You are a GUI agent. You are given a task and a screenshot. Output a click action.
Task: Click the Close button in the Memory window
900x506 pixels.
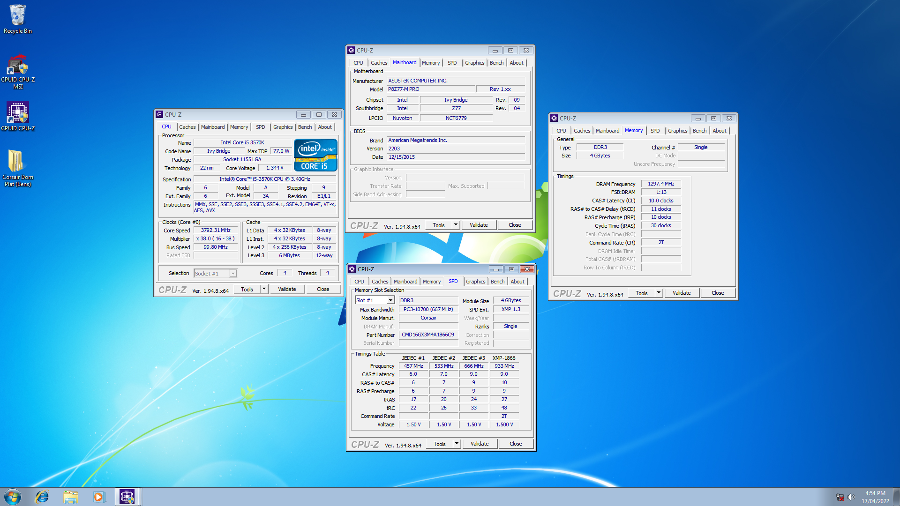[718, 293]
